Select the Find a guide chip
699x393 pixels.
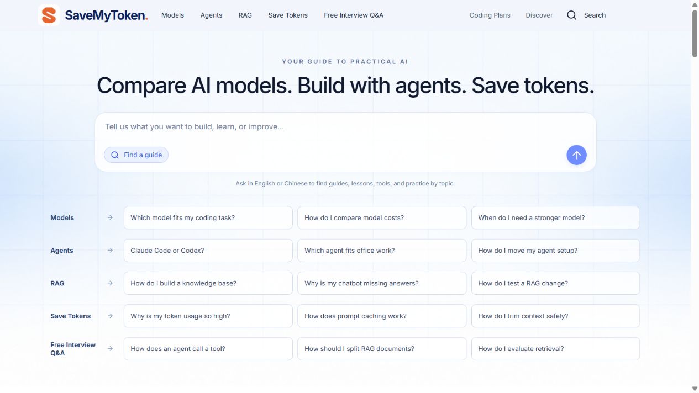point(136,155)
